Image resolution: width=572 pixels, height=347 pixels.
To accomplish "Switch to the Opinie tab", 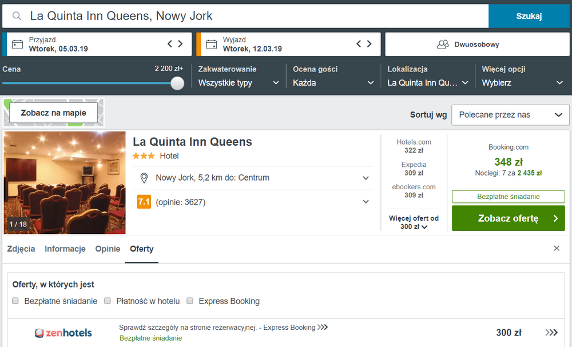I will [108, 249].
